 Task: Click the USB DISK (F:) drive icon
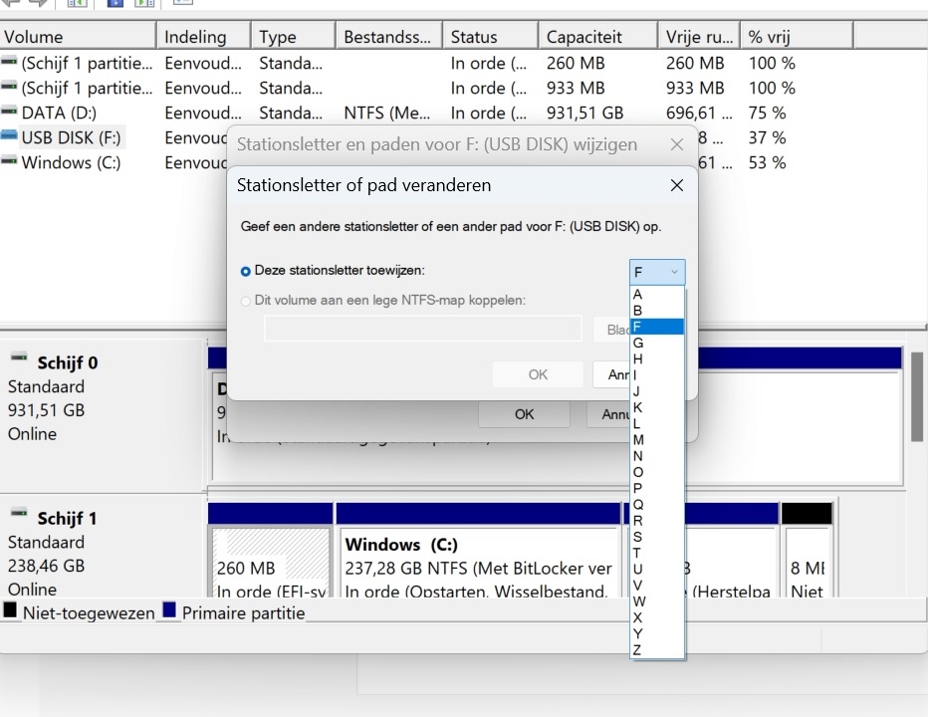[x=10, y=137]
